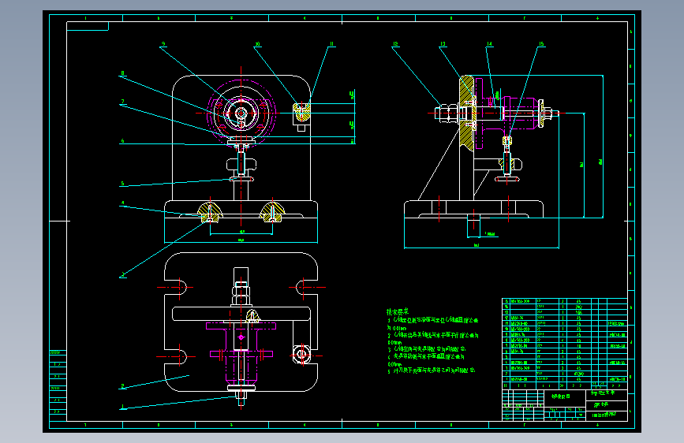Select part callout number 2

pos(122,386)
